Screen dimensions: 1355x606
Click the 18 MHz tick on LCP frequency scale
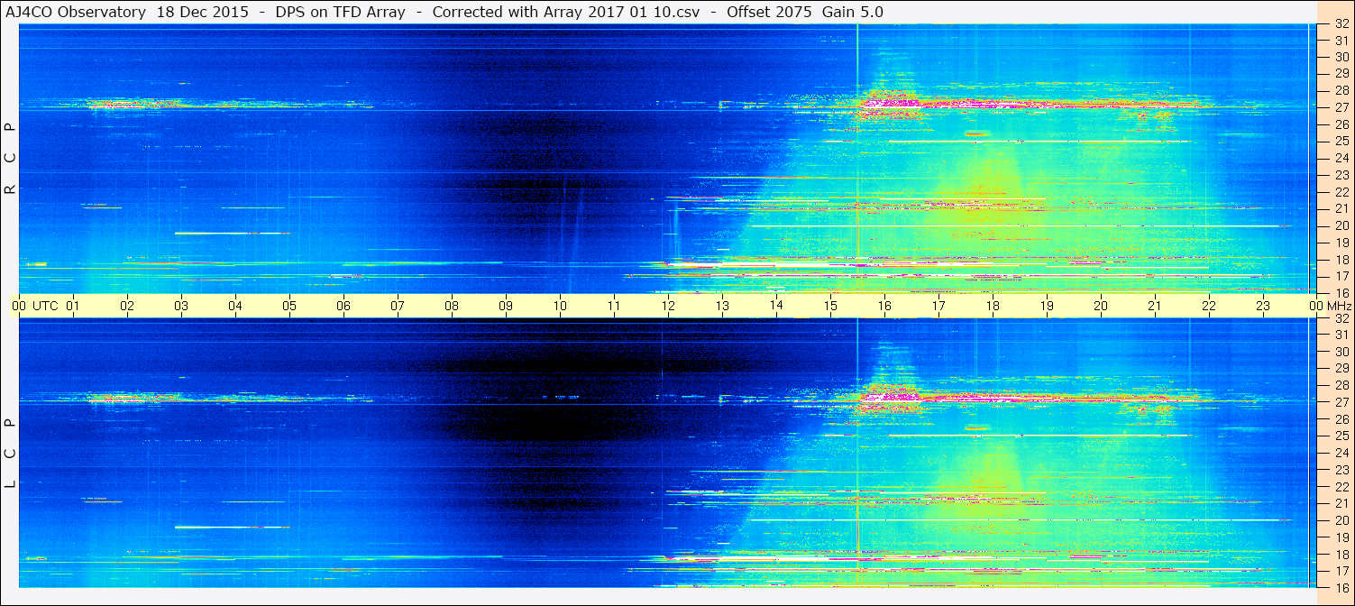(1341, 554)
